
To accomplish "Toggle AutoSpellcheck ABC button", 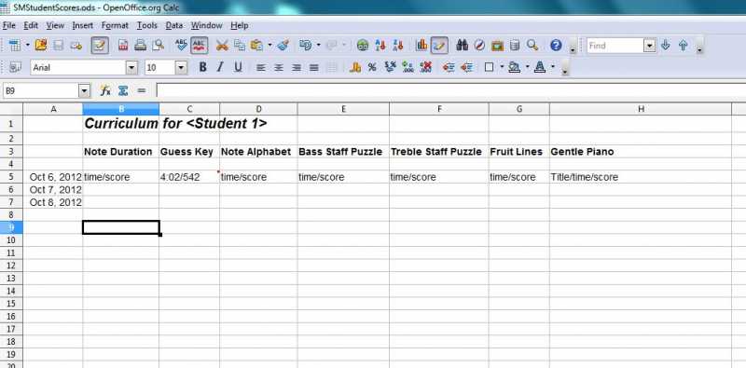I will (x=199, y=46).
